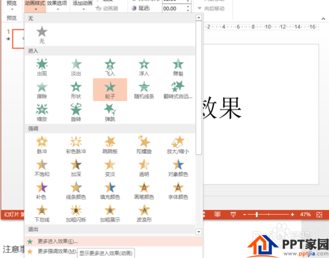Apply the 加深 darken emphasis effect
The width and height of the screenshot is (329, 258).
[76, 167]
